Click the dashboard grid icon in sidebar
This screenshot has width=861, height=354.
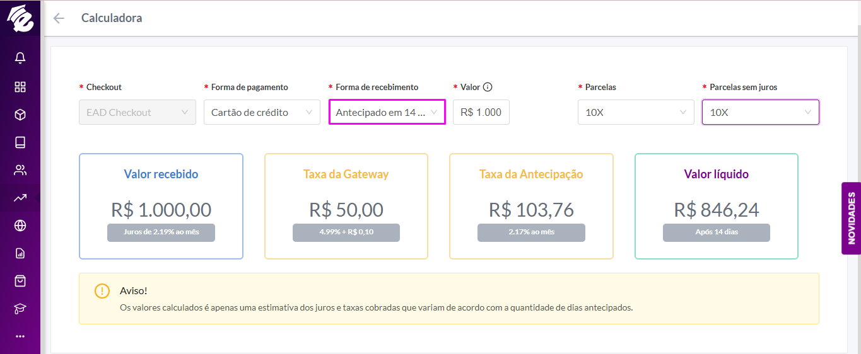(x=20, y=87)
